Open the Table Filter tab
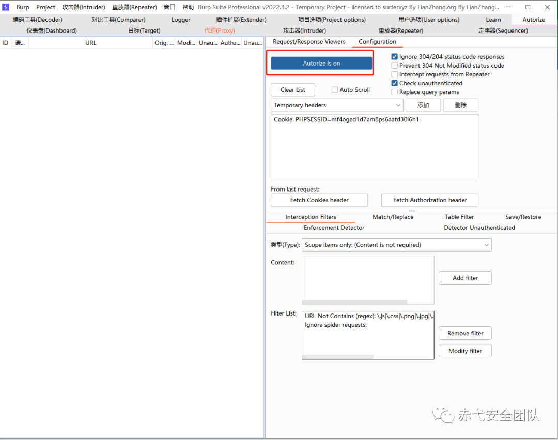This screenshot has height=440, width=558. click(x=459, y=217)
